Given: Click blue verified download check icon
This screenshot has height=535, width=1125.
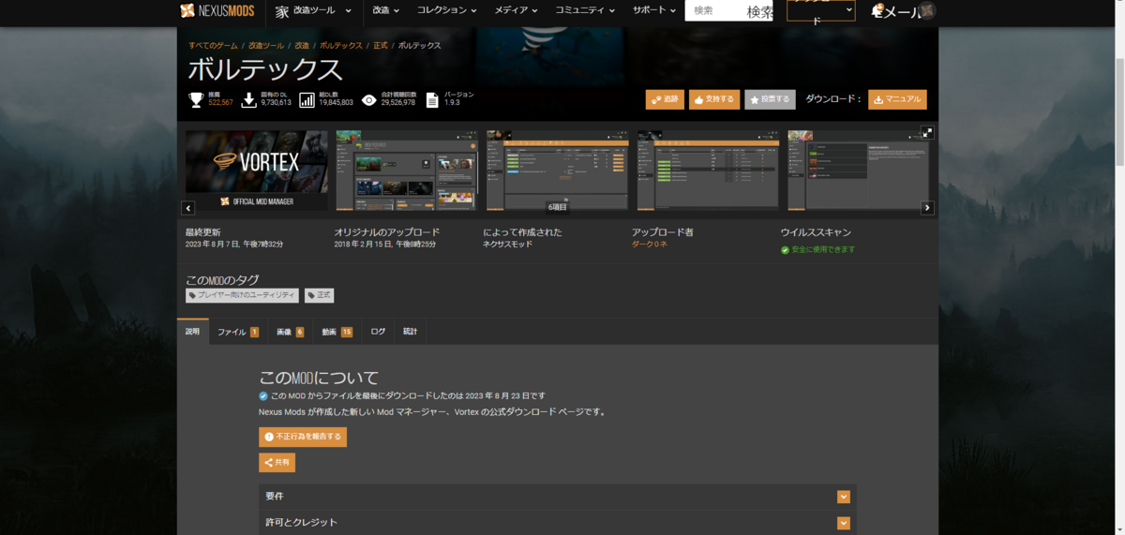Looking at the screenshot, I should pyautogui.click(x=263, y=395).
